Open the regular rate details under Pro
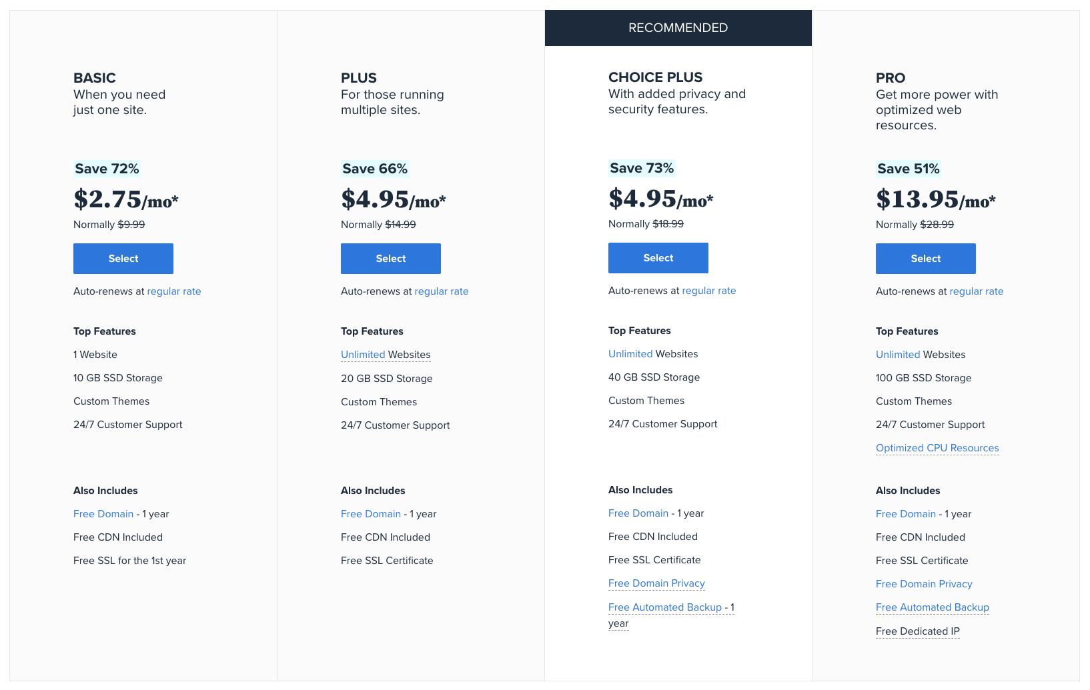The height and width of the screenshot is (690, 1090). point(976,291)
